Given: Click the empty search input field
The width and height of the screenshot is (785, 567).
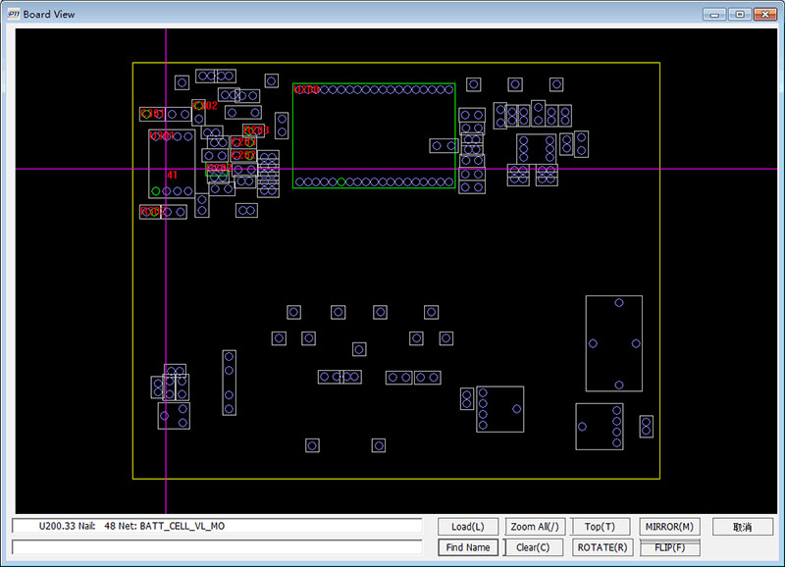Looking at the screenshot, I should coord(220,547).
